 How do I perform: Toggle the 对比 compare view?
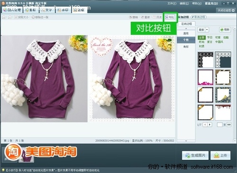click(170, 17)
